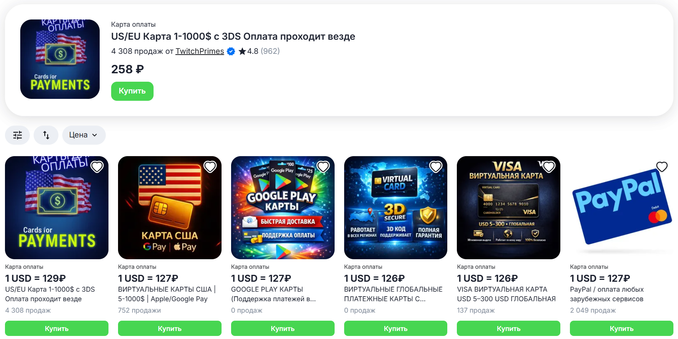Open the filter settings icon
The image size is (678, 339).
pos(17,135)
